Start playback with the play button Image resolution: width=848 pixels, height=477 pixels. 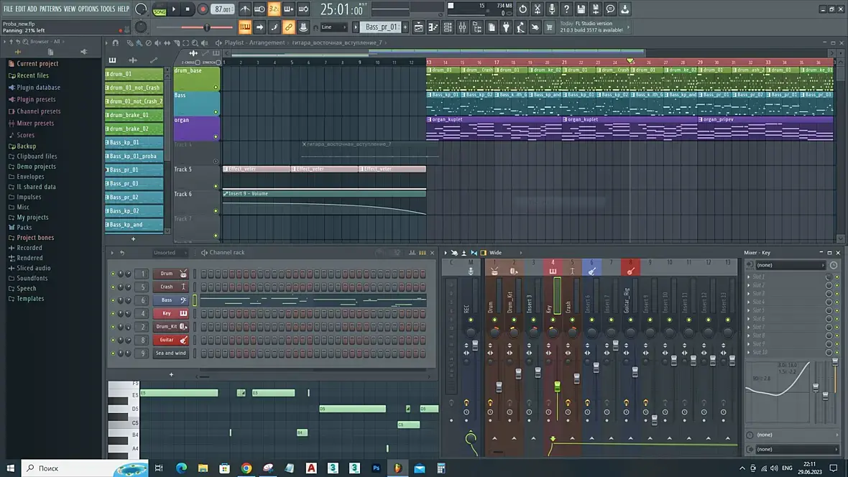(174, 9)
